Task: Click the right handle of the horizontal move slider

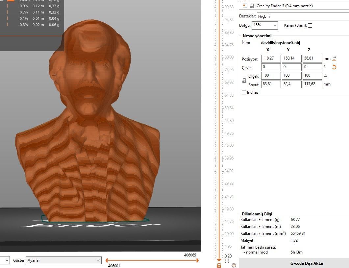Action: point(197,260)
